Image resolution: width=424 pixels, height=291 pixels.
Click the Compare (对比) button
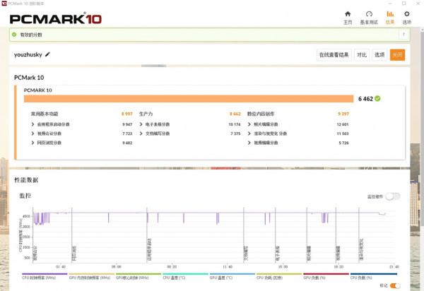coord(362,55)
